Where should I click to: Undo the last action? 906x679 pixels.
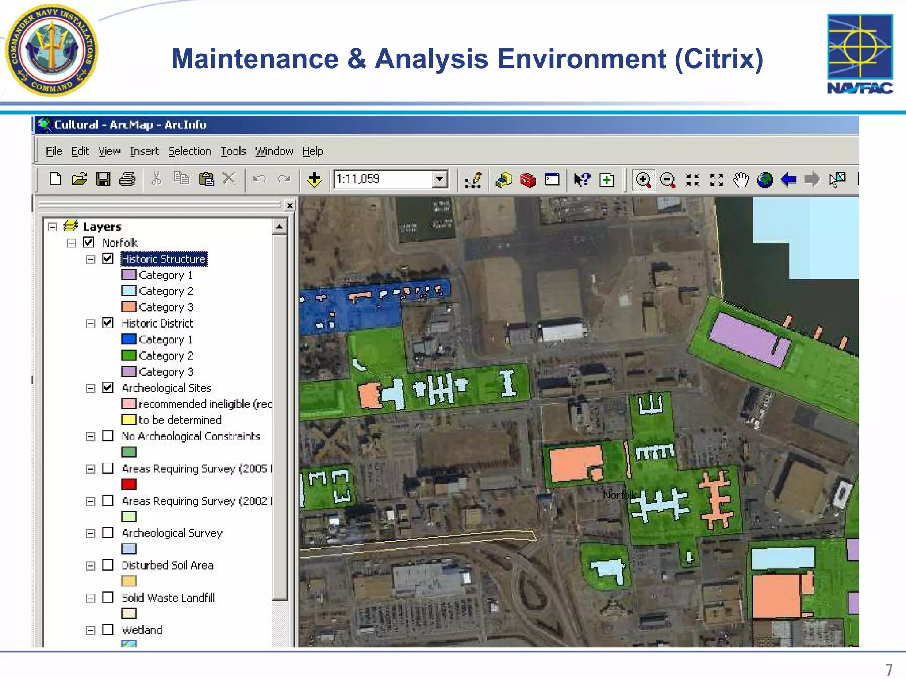coord(259,179)
